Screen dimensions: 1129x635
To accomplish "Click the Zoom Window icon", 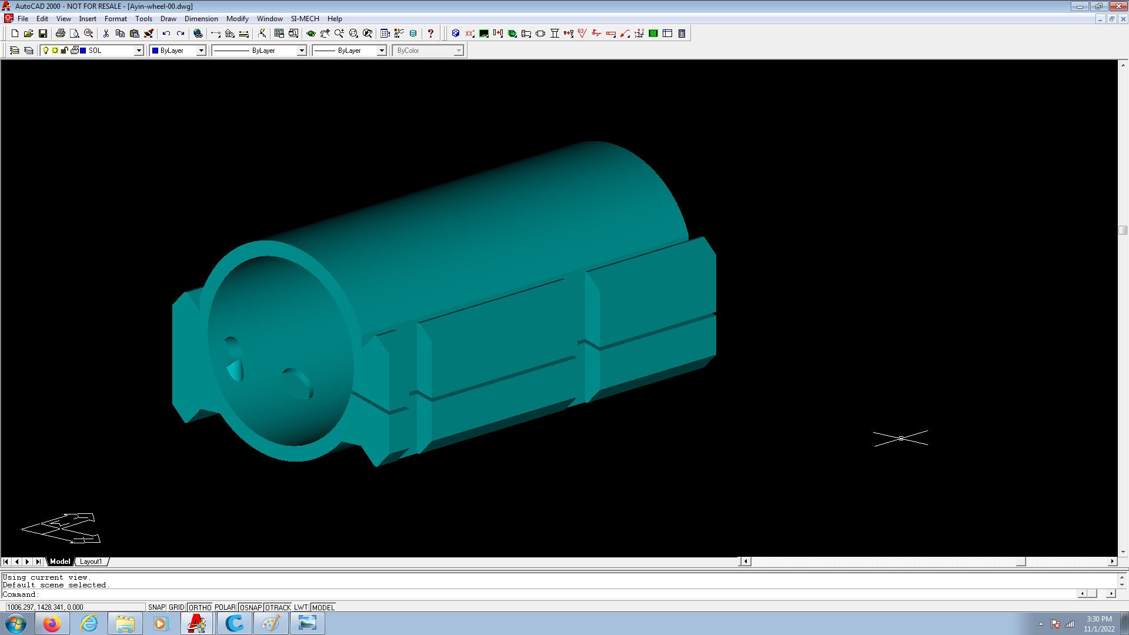I will point(353,34).
